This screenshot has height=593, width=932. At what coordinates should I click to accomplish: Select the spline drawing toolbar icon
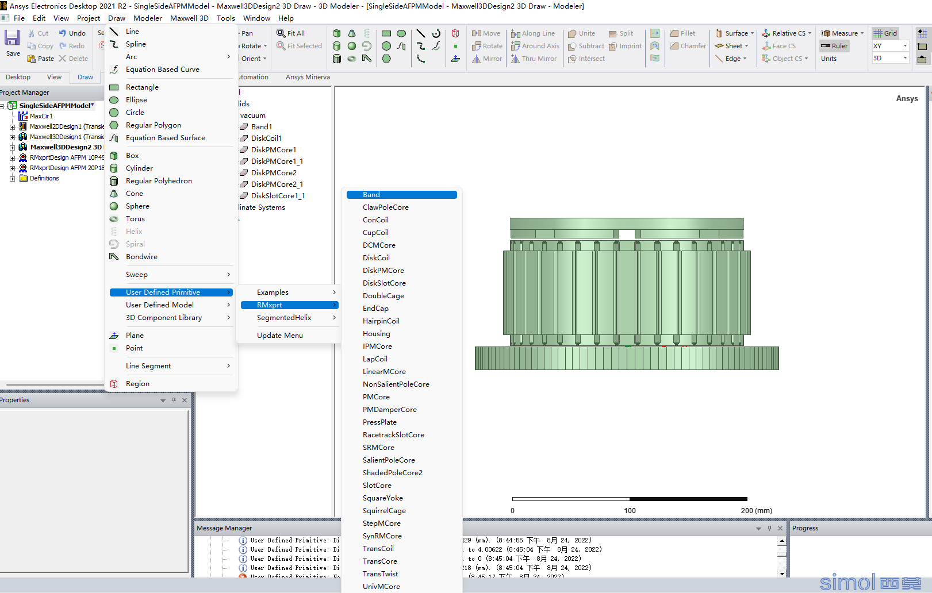(421, 46)
